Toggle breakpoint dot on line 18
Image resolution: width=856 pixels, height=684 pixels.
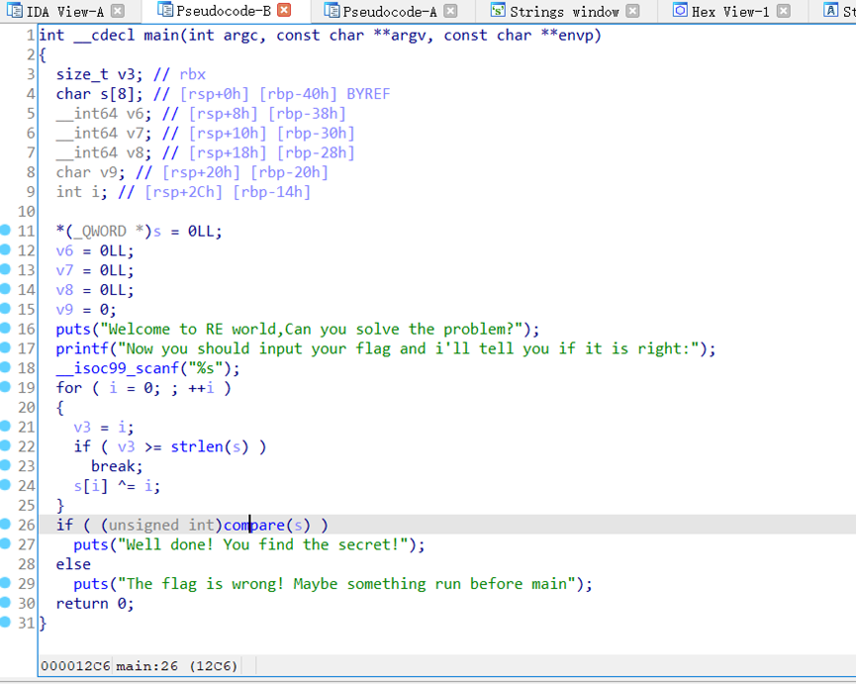click(x=6, y=368)
